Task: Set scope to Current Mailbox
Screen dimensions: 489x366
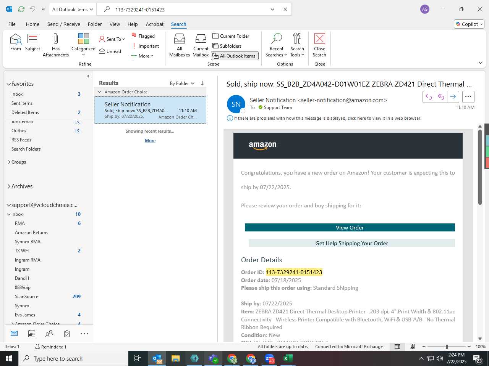Action: point(201,45)
